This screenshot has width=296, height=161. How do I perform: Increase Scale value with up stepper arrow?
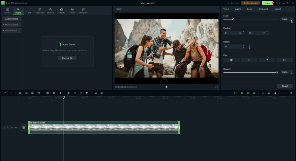click(x=291, y=18)
